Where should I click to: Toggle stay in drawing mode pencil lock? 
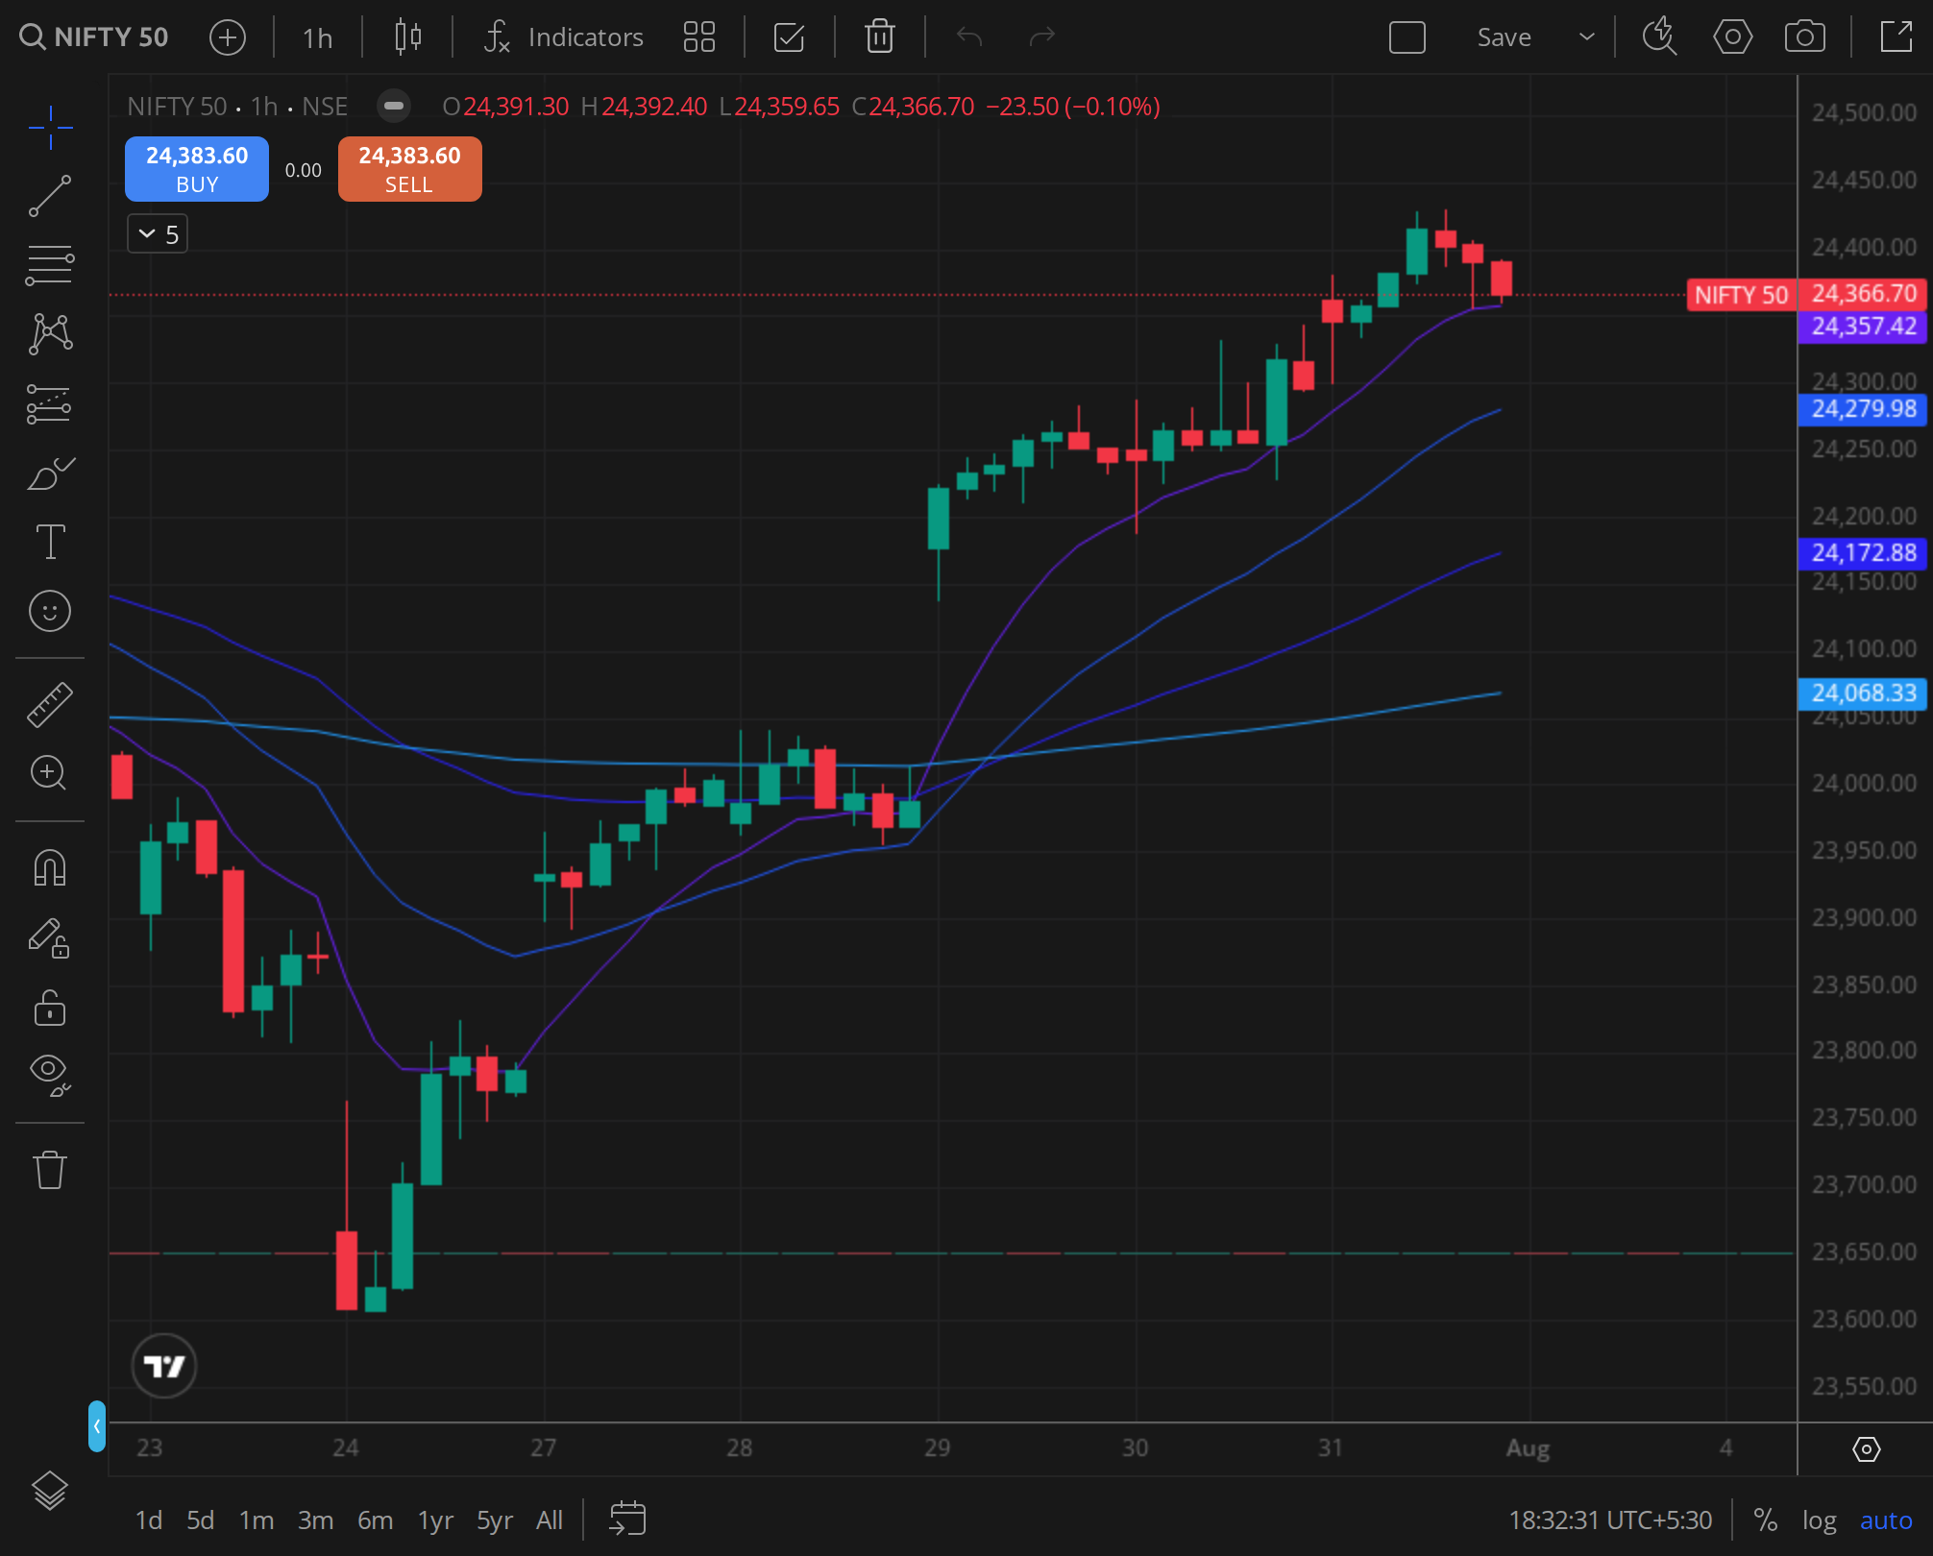click(50, 938)
